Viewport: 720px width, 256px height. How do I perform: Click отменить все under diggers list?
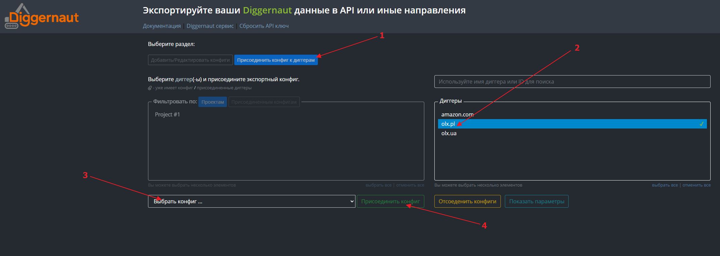point(697,185)
